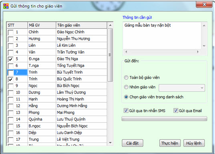This screenshot has height=154, width=215.
Task: Check the box for Bùi Bích Ngọc
Action: (x=10, y=86)
